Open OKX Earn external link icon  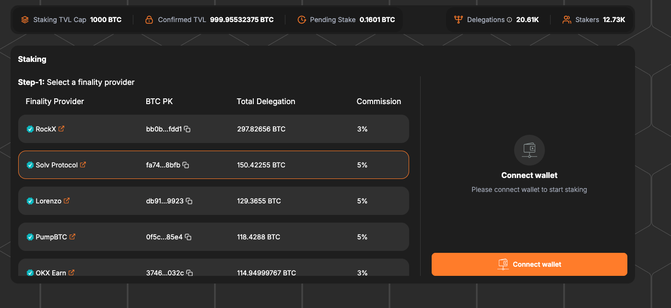tap(71, 272)
